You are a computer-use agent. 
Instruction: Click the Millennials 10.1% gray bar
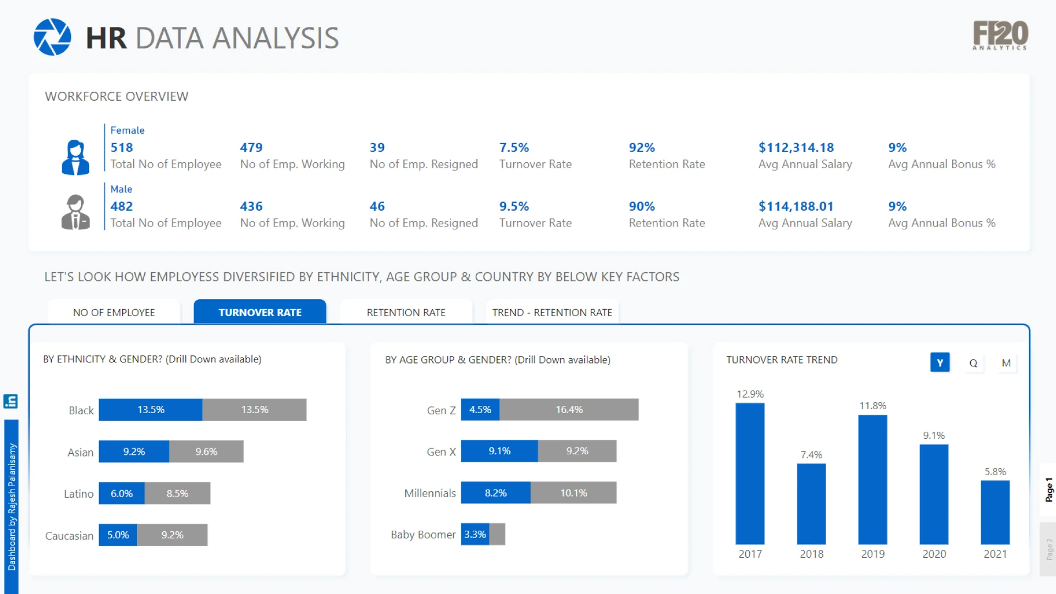574,493
